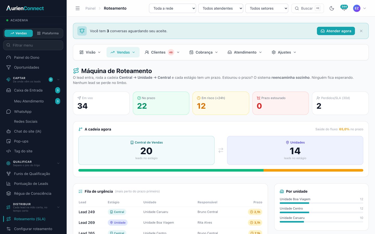
Task: Select the Central de Vendas stage box
Action: click(146, 150)
